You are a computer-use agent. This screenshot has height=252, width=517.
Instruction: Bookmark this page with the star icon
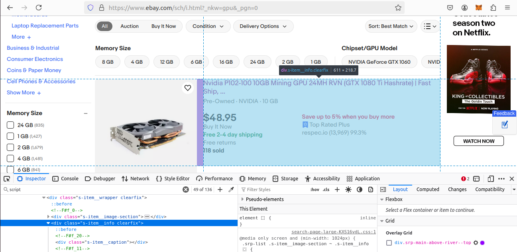coord(398,8)
